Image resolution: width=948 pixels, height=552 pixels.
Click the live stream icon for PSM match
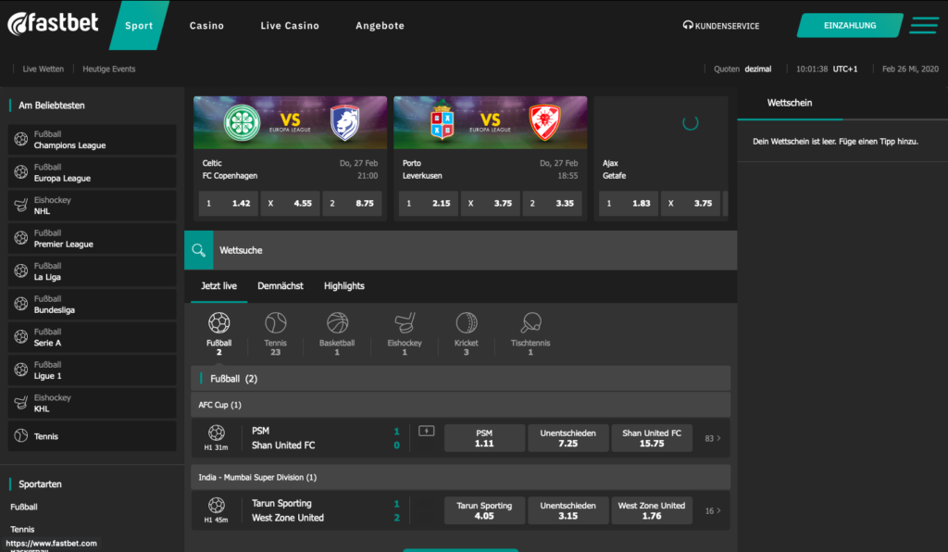[426, 431]
